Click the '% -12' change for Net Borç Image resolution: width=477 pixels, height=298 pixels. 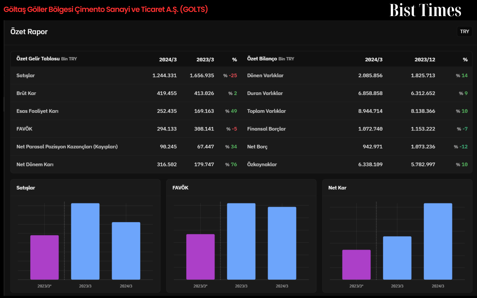(461, 147)
